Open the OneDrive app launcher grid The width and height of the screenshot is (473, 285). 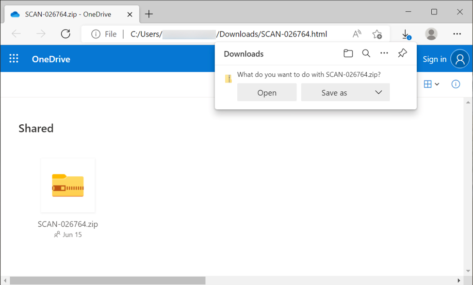point(14,59)
